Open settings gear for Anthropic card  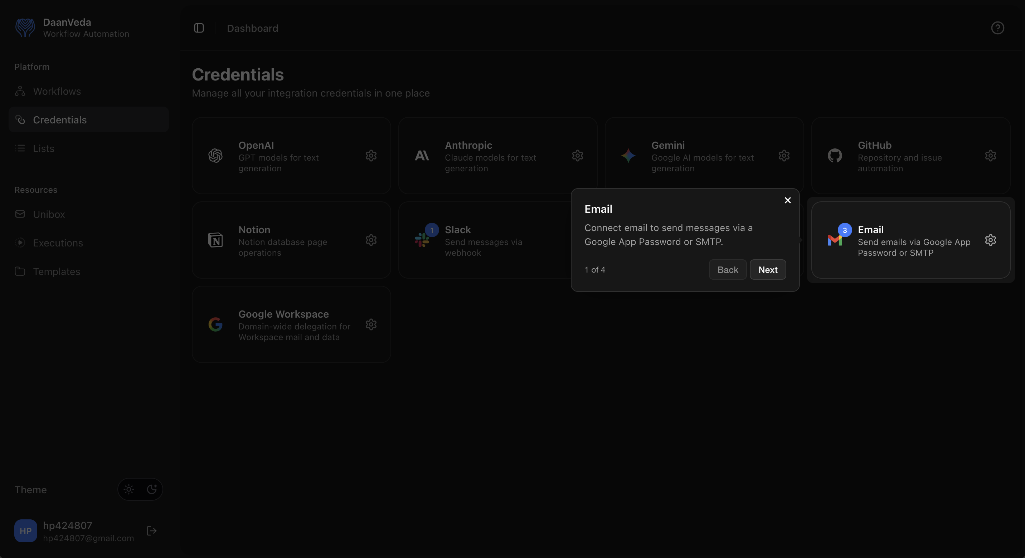coord(577,156)
